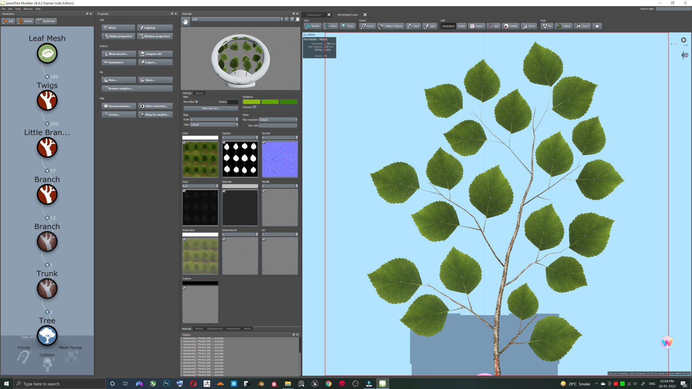The height and width of the screenshot is (389, 692).
Task: Disable the Normal map checkbox
Action: point(263,142)
